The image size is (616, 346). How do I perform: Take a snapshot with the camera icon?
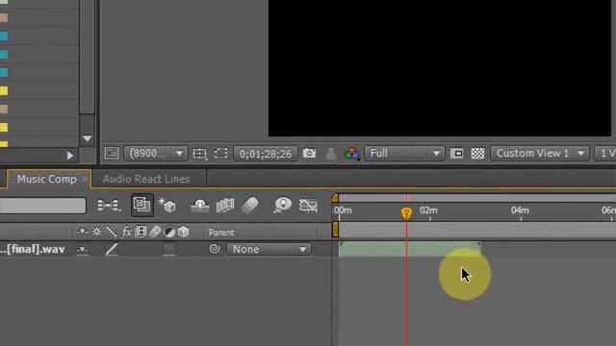[309, 153]
